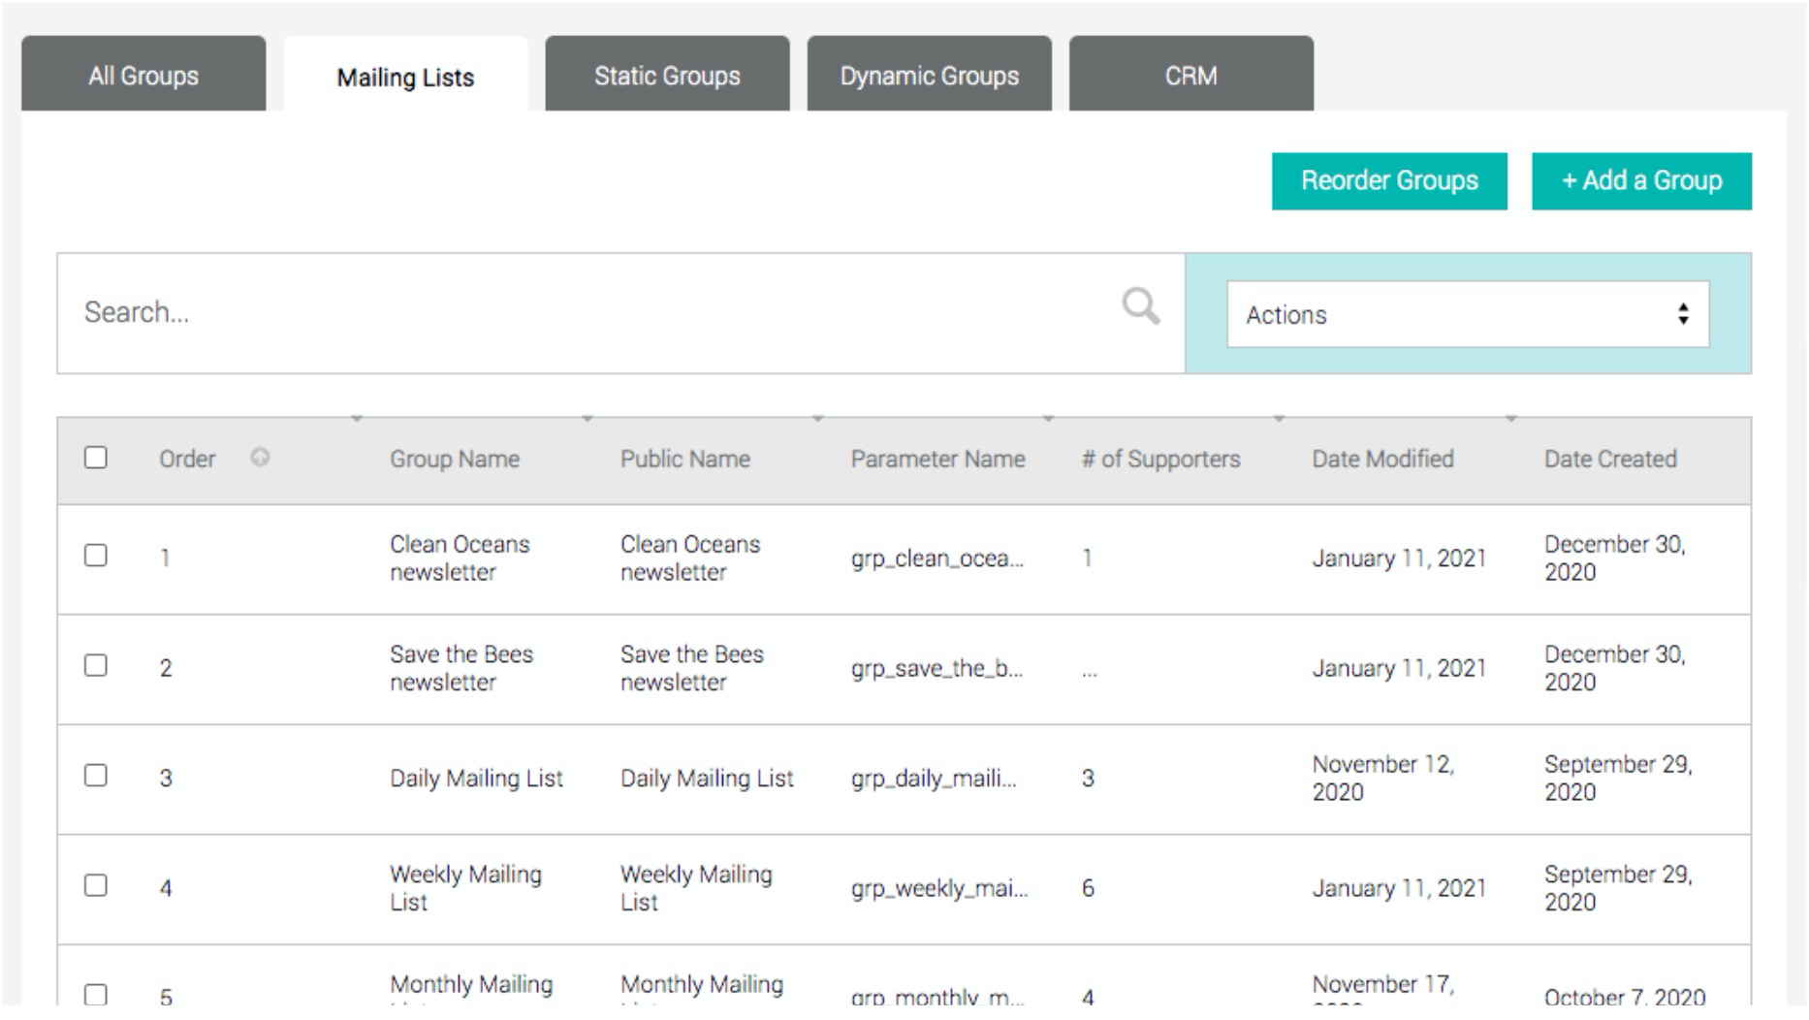Click January 11, 2021 in Clean Oceans row
1809x1020 pixels.
coord(1399,558)
